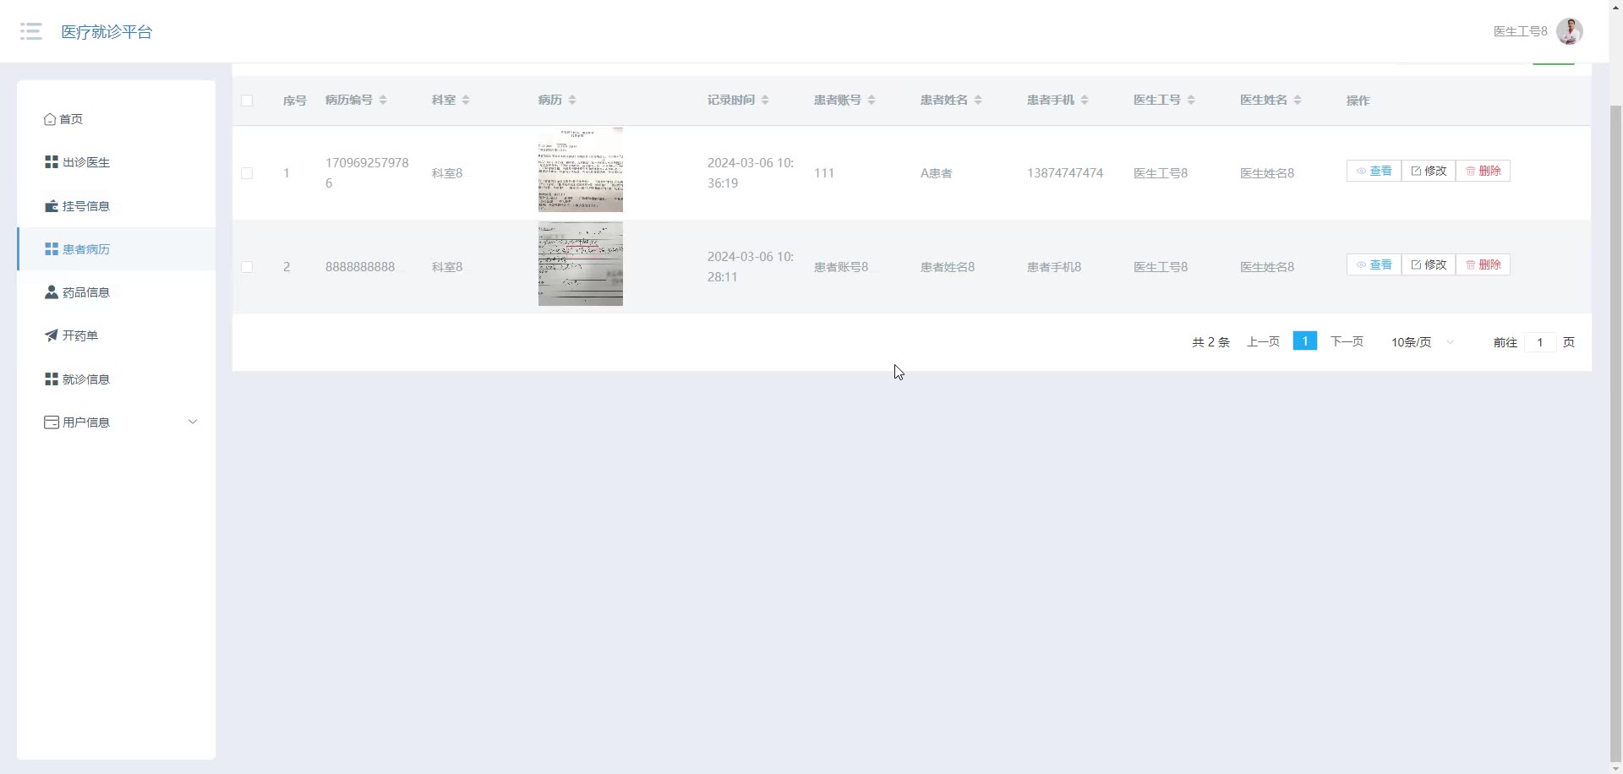Edit the record of 患者姓名8
The height and width of the screenshot is (774, 1623).
1429,264
